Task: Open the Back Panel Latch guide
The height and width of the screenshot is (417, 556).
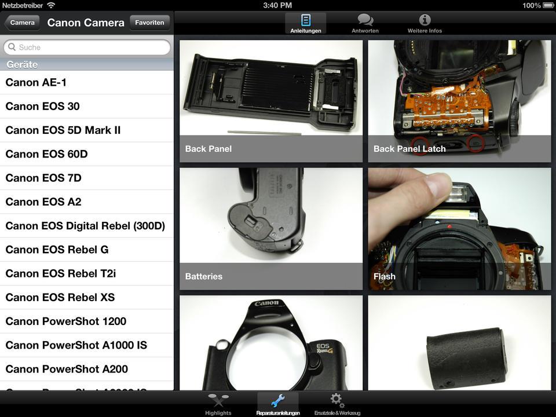Action: (x=459, y=101)
